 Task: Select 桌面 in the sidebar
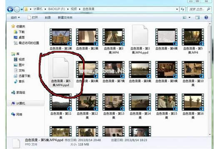click(19, 37)
